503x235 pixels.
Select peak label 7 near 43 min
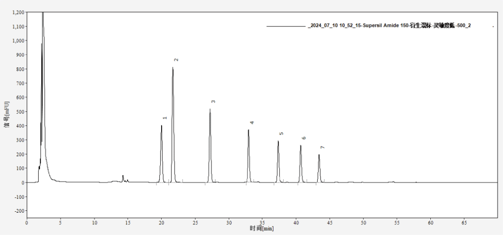point(322,147)
